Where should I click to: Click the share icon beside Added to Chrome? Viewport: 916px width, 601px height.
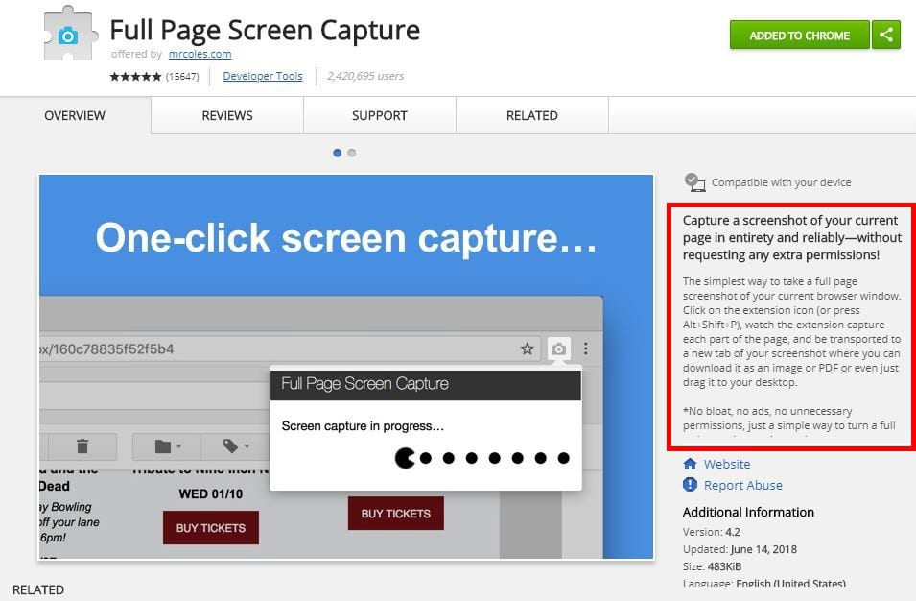point(885,36)
